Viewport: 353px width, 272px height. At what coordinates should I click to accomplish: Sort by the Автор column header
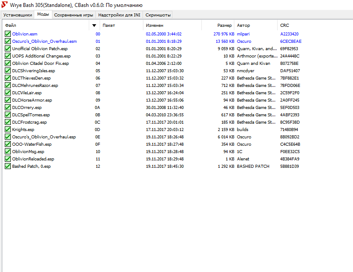coord(256,25)
